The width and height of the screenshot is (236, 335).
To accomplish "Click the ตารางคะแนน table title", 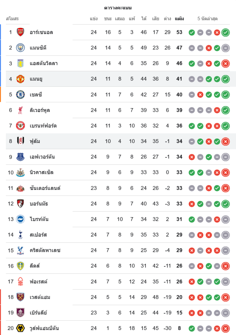I will click(x=118, y=8).
